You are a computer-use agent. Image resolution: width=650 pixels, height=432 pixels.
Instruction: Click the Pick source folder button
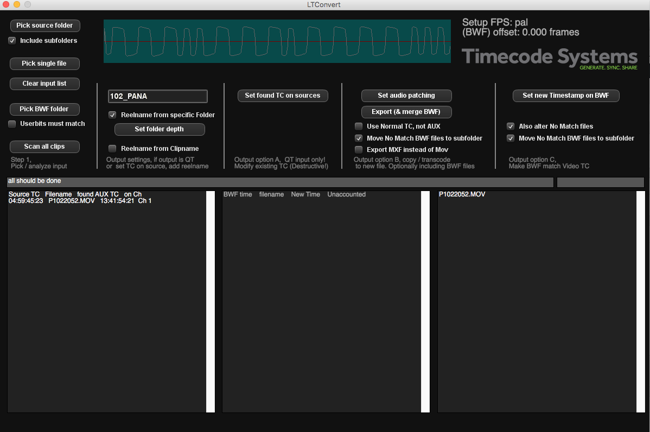[x=44, y=26]
